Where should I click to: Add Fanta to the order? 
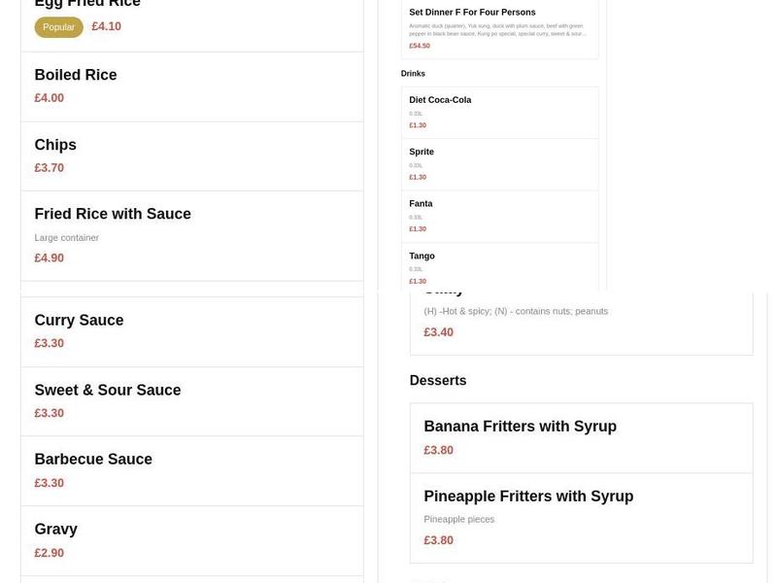point(421,204)
